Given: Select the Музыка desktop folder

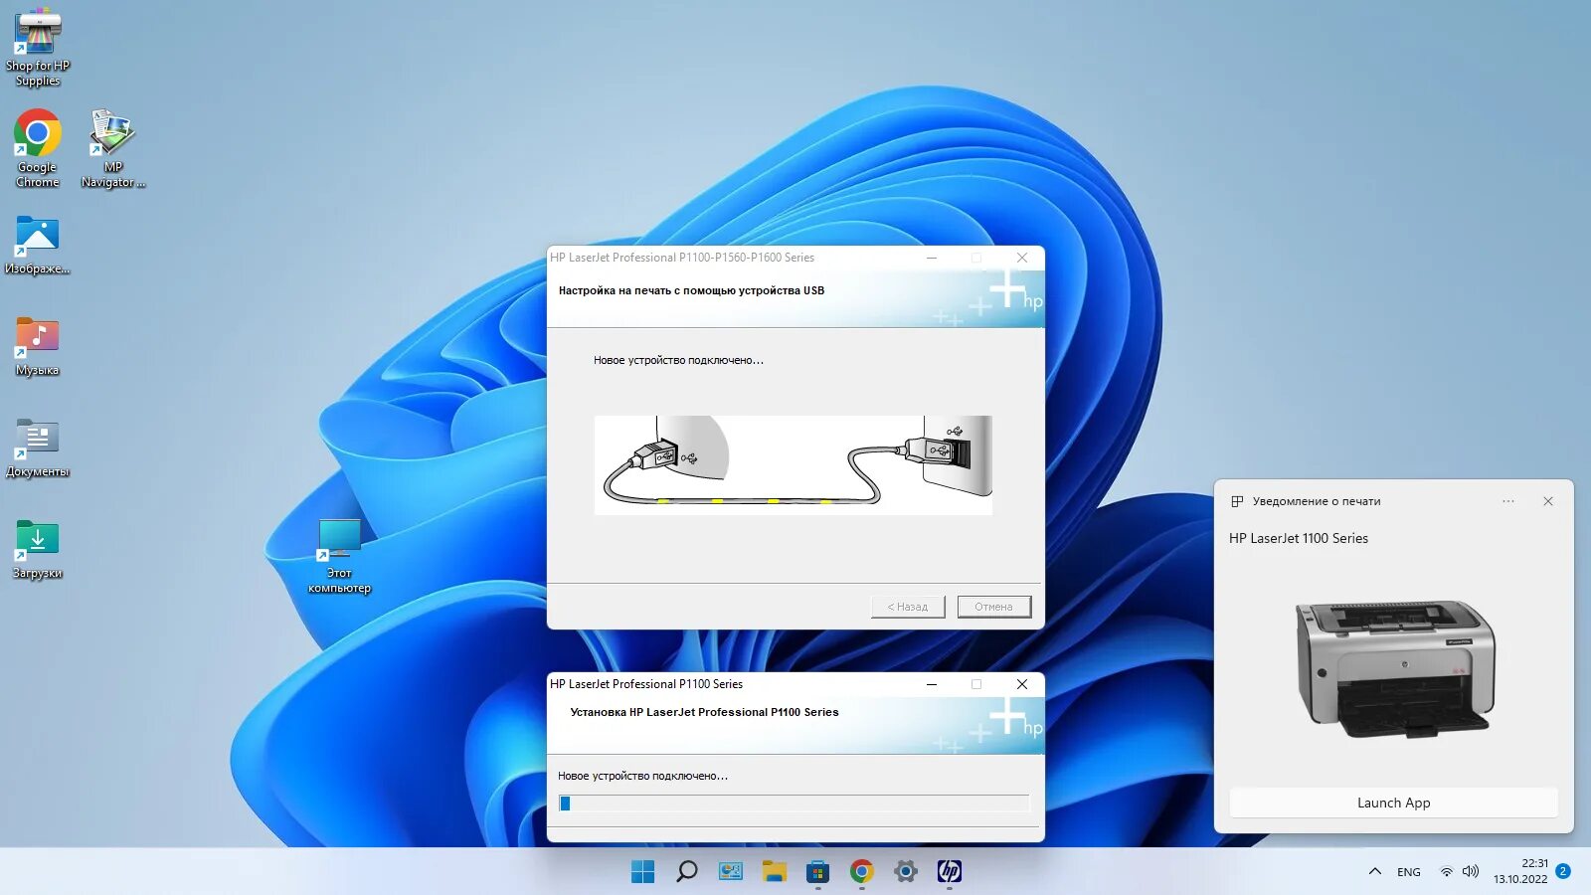Looking at the screenshot, I should pos(38,346).
